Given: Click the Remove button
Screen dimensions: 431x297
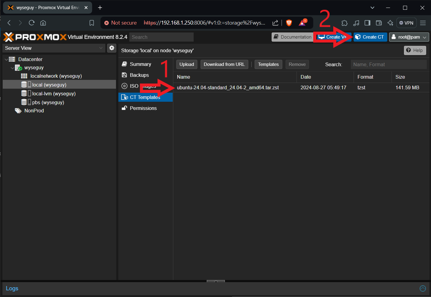Looking at the screenshot, I should (x=297, y=64).
